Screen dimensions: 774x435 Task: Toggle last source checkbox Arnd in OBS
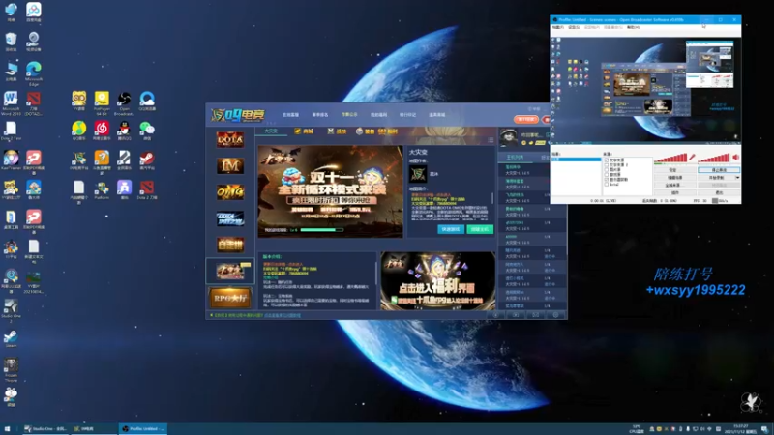(x=607, y=184)
